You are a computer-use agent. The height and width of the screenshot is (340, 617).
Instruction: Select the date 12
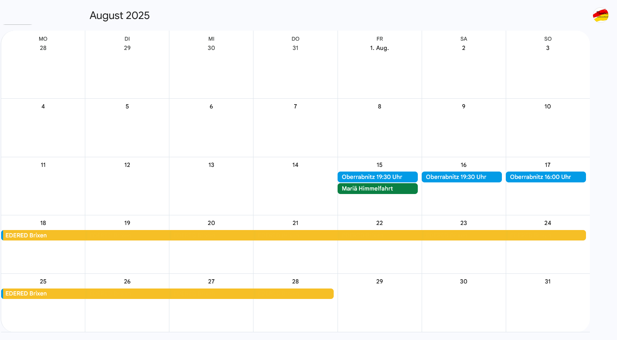click(x=127, y=165)
